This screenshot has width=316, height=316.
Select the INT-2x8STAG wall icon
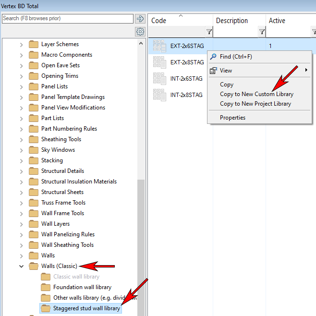[x=159, y=95]
